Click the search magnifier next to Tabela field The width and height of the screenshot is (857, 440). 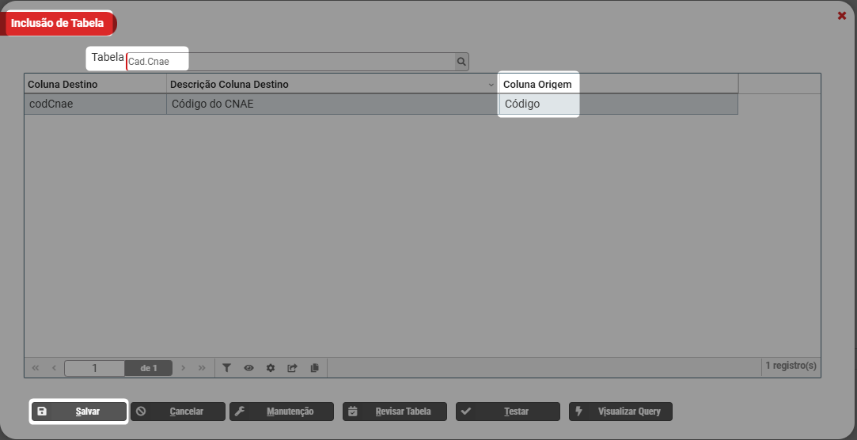point(461,62)
